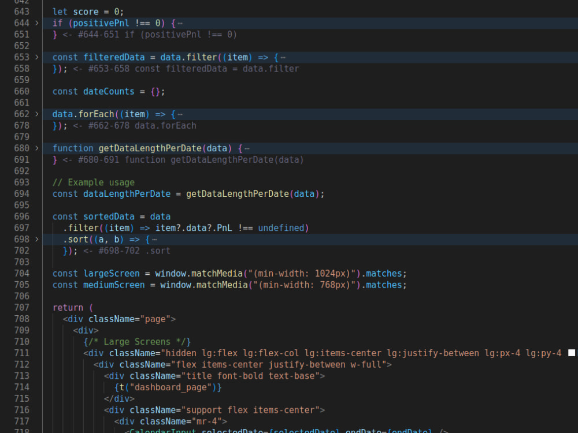The width and height of the screenshot is (578, 433).
Task: Click line number 643 in gutter
Action: click(x=21, y=12)
